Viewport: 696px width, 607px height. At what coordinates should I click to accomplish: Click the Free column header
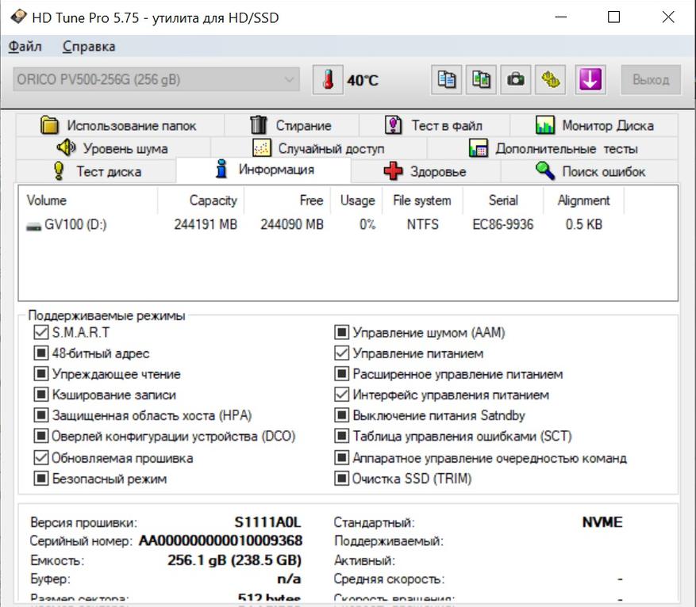click(287, 200)
